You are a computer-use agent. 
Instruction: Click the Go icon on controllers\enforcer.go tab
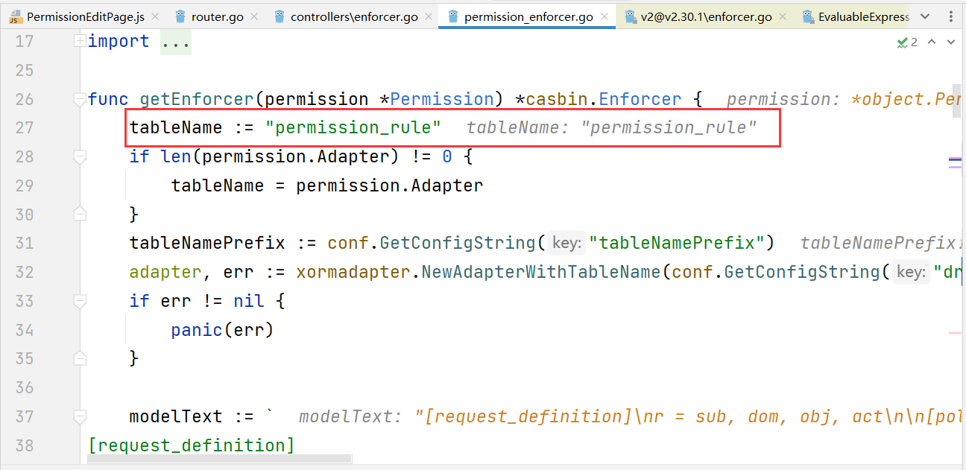(278, 14)
